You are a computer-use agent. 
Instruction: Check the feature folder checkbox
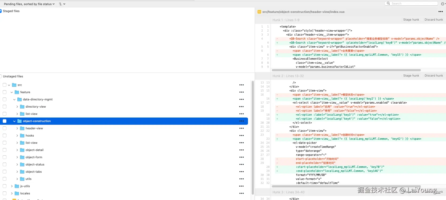tap(5, 92)
